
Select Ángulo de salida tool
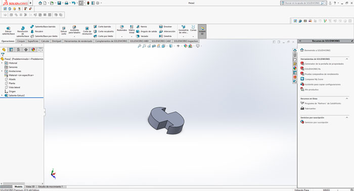[x=146, y=31]
